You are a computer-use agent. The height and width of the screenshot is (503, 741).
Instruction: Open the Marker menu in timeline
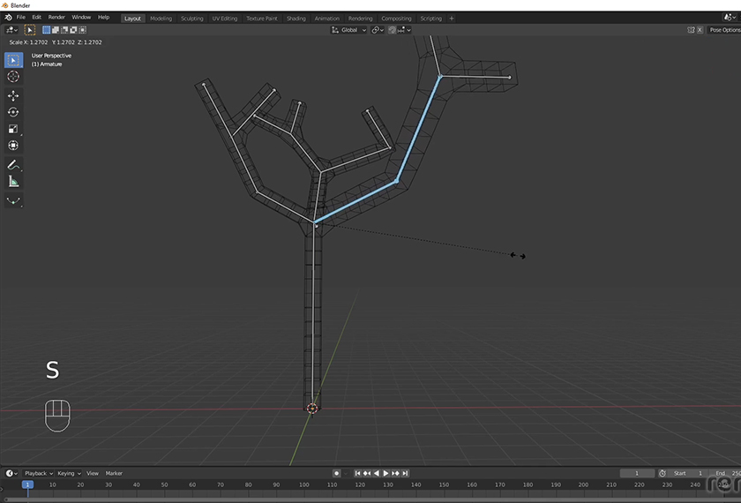click(114, 473)
